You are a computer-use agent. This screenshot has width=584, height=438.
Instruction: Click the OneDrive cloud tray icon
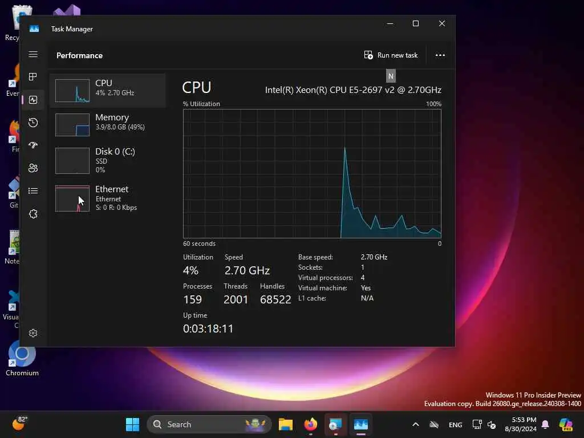pyautogui.click(x=434, y=424)
